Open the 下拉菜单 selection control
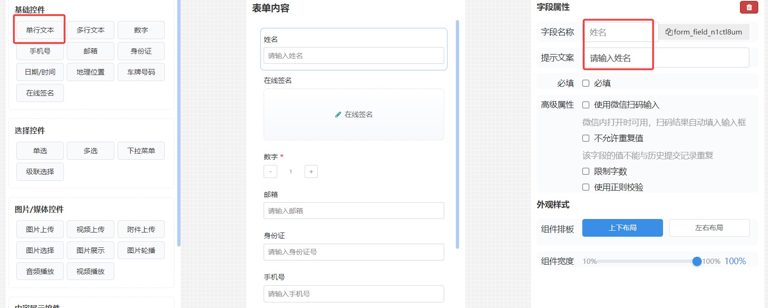 pyautogui.click(x=141, y=151)
